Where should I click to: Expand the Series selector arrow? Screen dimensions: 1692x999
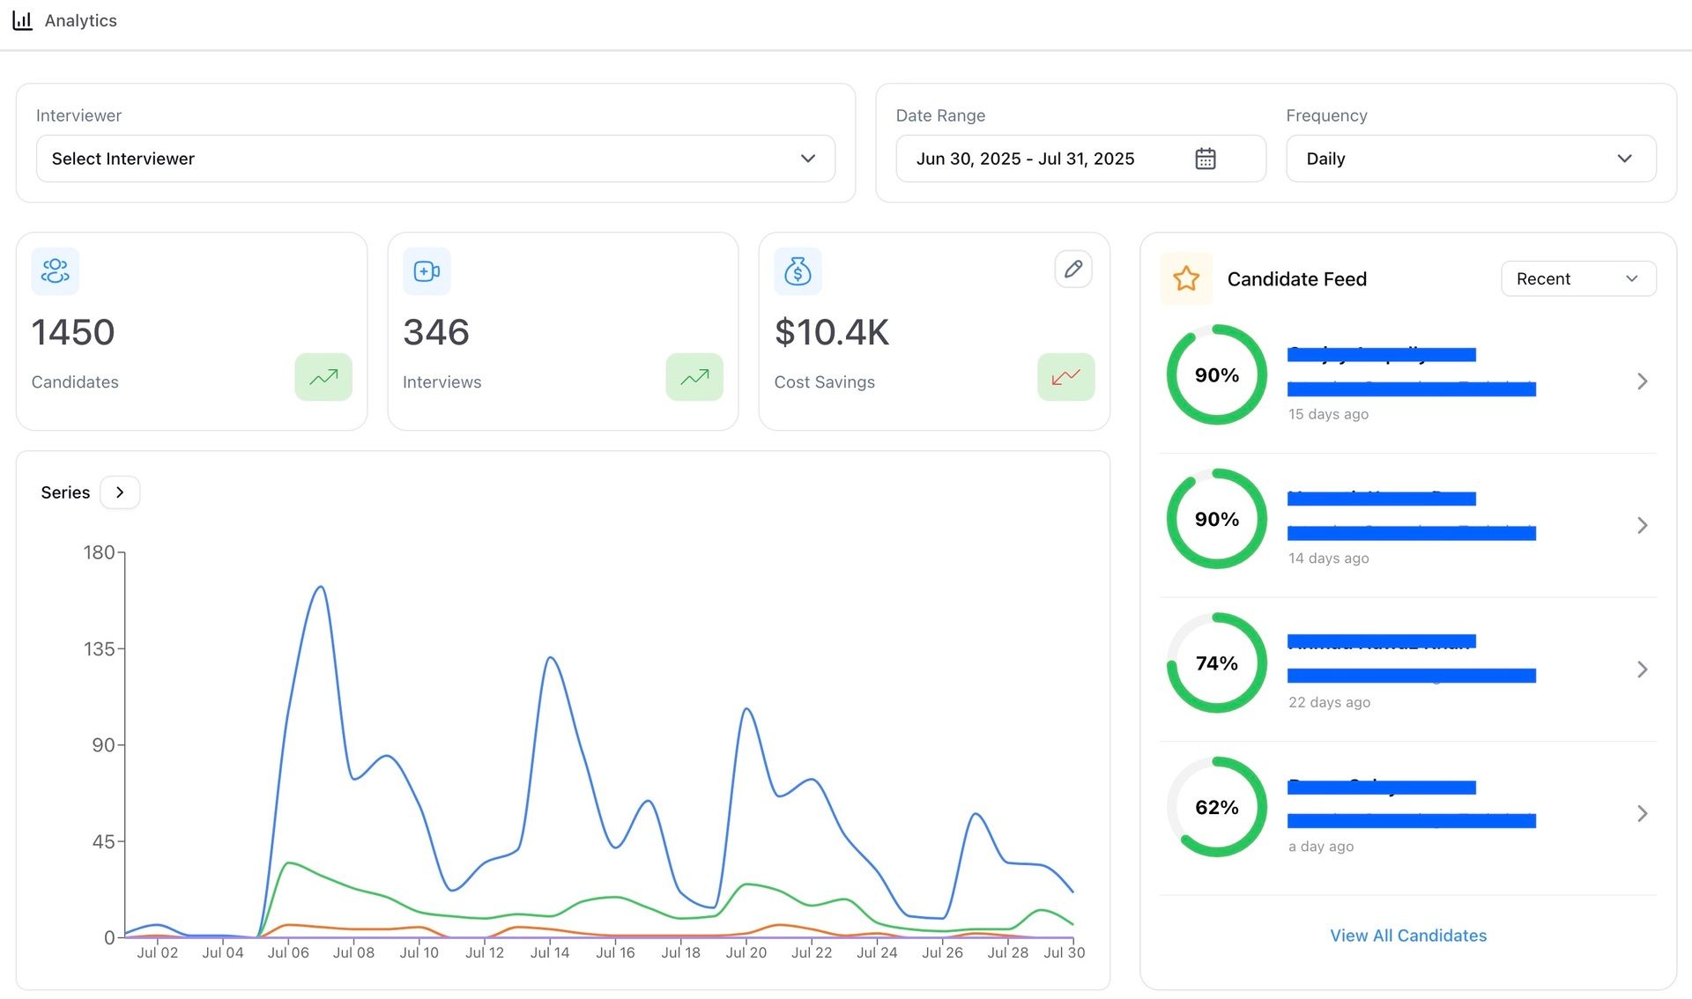pos(120,492)
